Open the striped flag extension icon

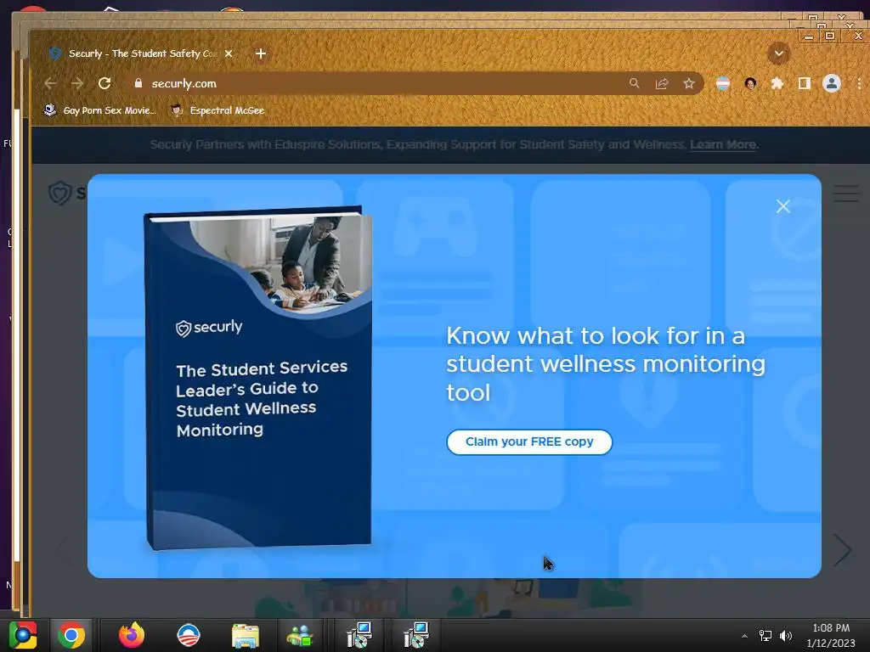(x=723, y=84)
